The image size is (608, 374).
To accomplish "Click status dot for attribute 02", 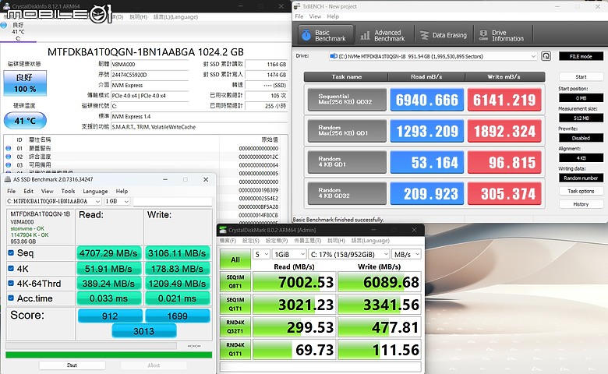I will point(8,157).
